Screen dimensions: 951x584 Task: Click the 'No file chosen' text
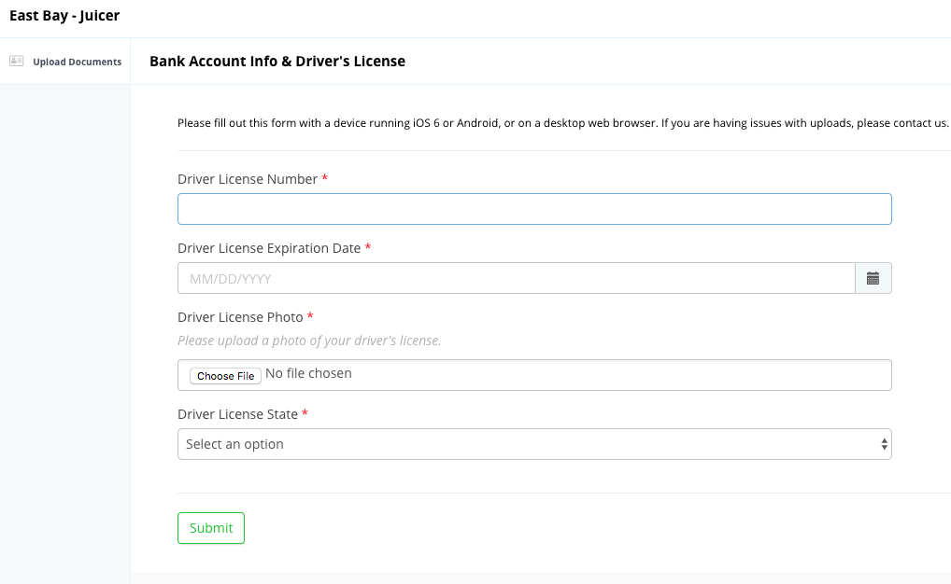click(x=308, y=373)
